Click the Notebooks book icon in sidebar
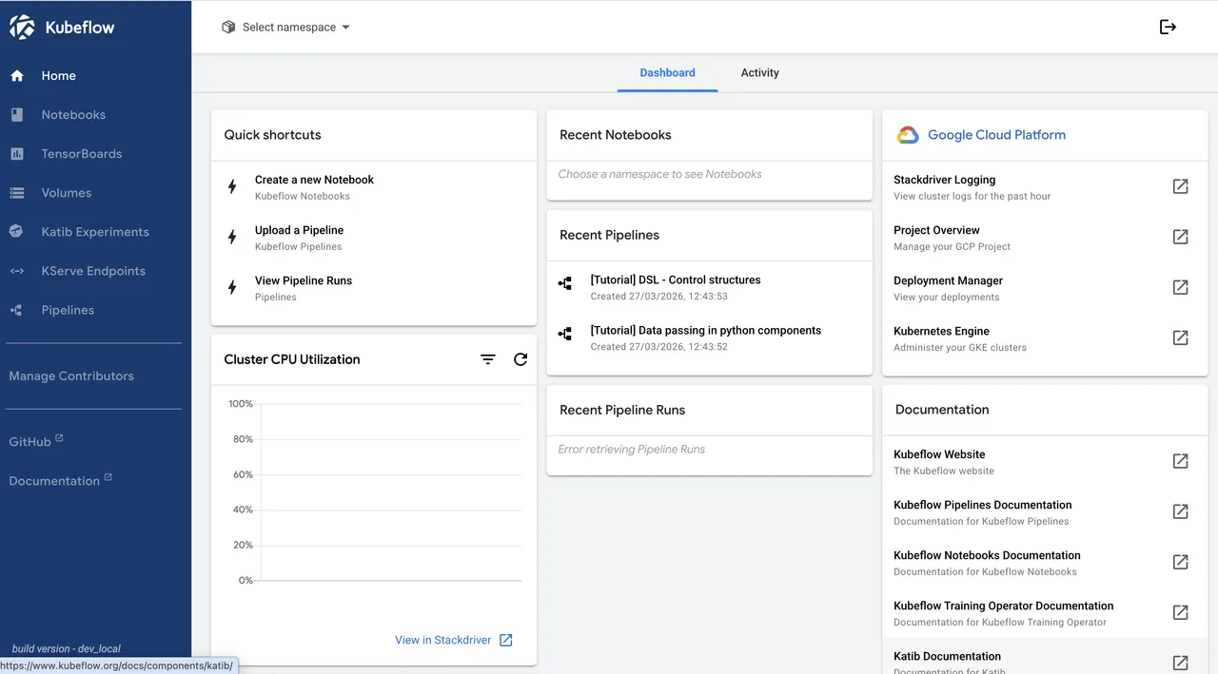 17,114
